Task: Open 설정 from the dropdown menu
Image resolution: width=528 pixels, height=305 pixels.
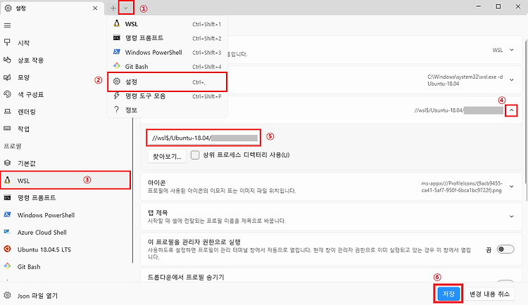Action: click(x=168, y=82)
